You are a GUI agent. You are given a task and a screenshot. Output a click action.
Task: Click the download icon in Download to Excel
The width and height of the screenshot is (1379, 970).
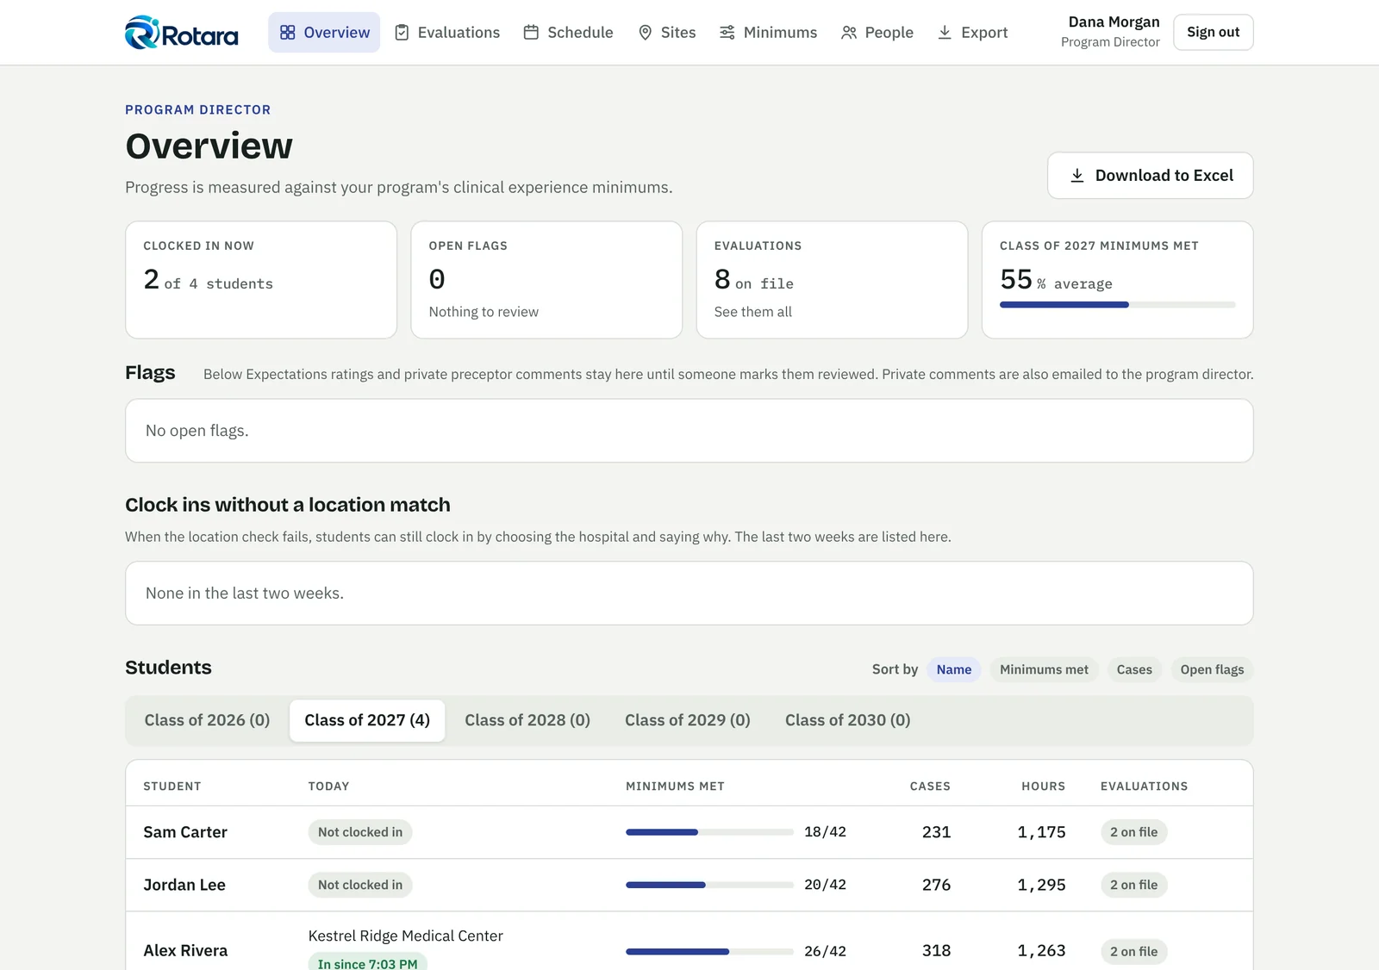click(1077, 176)
